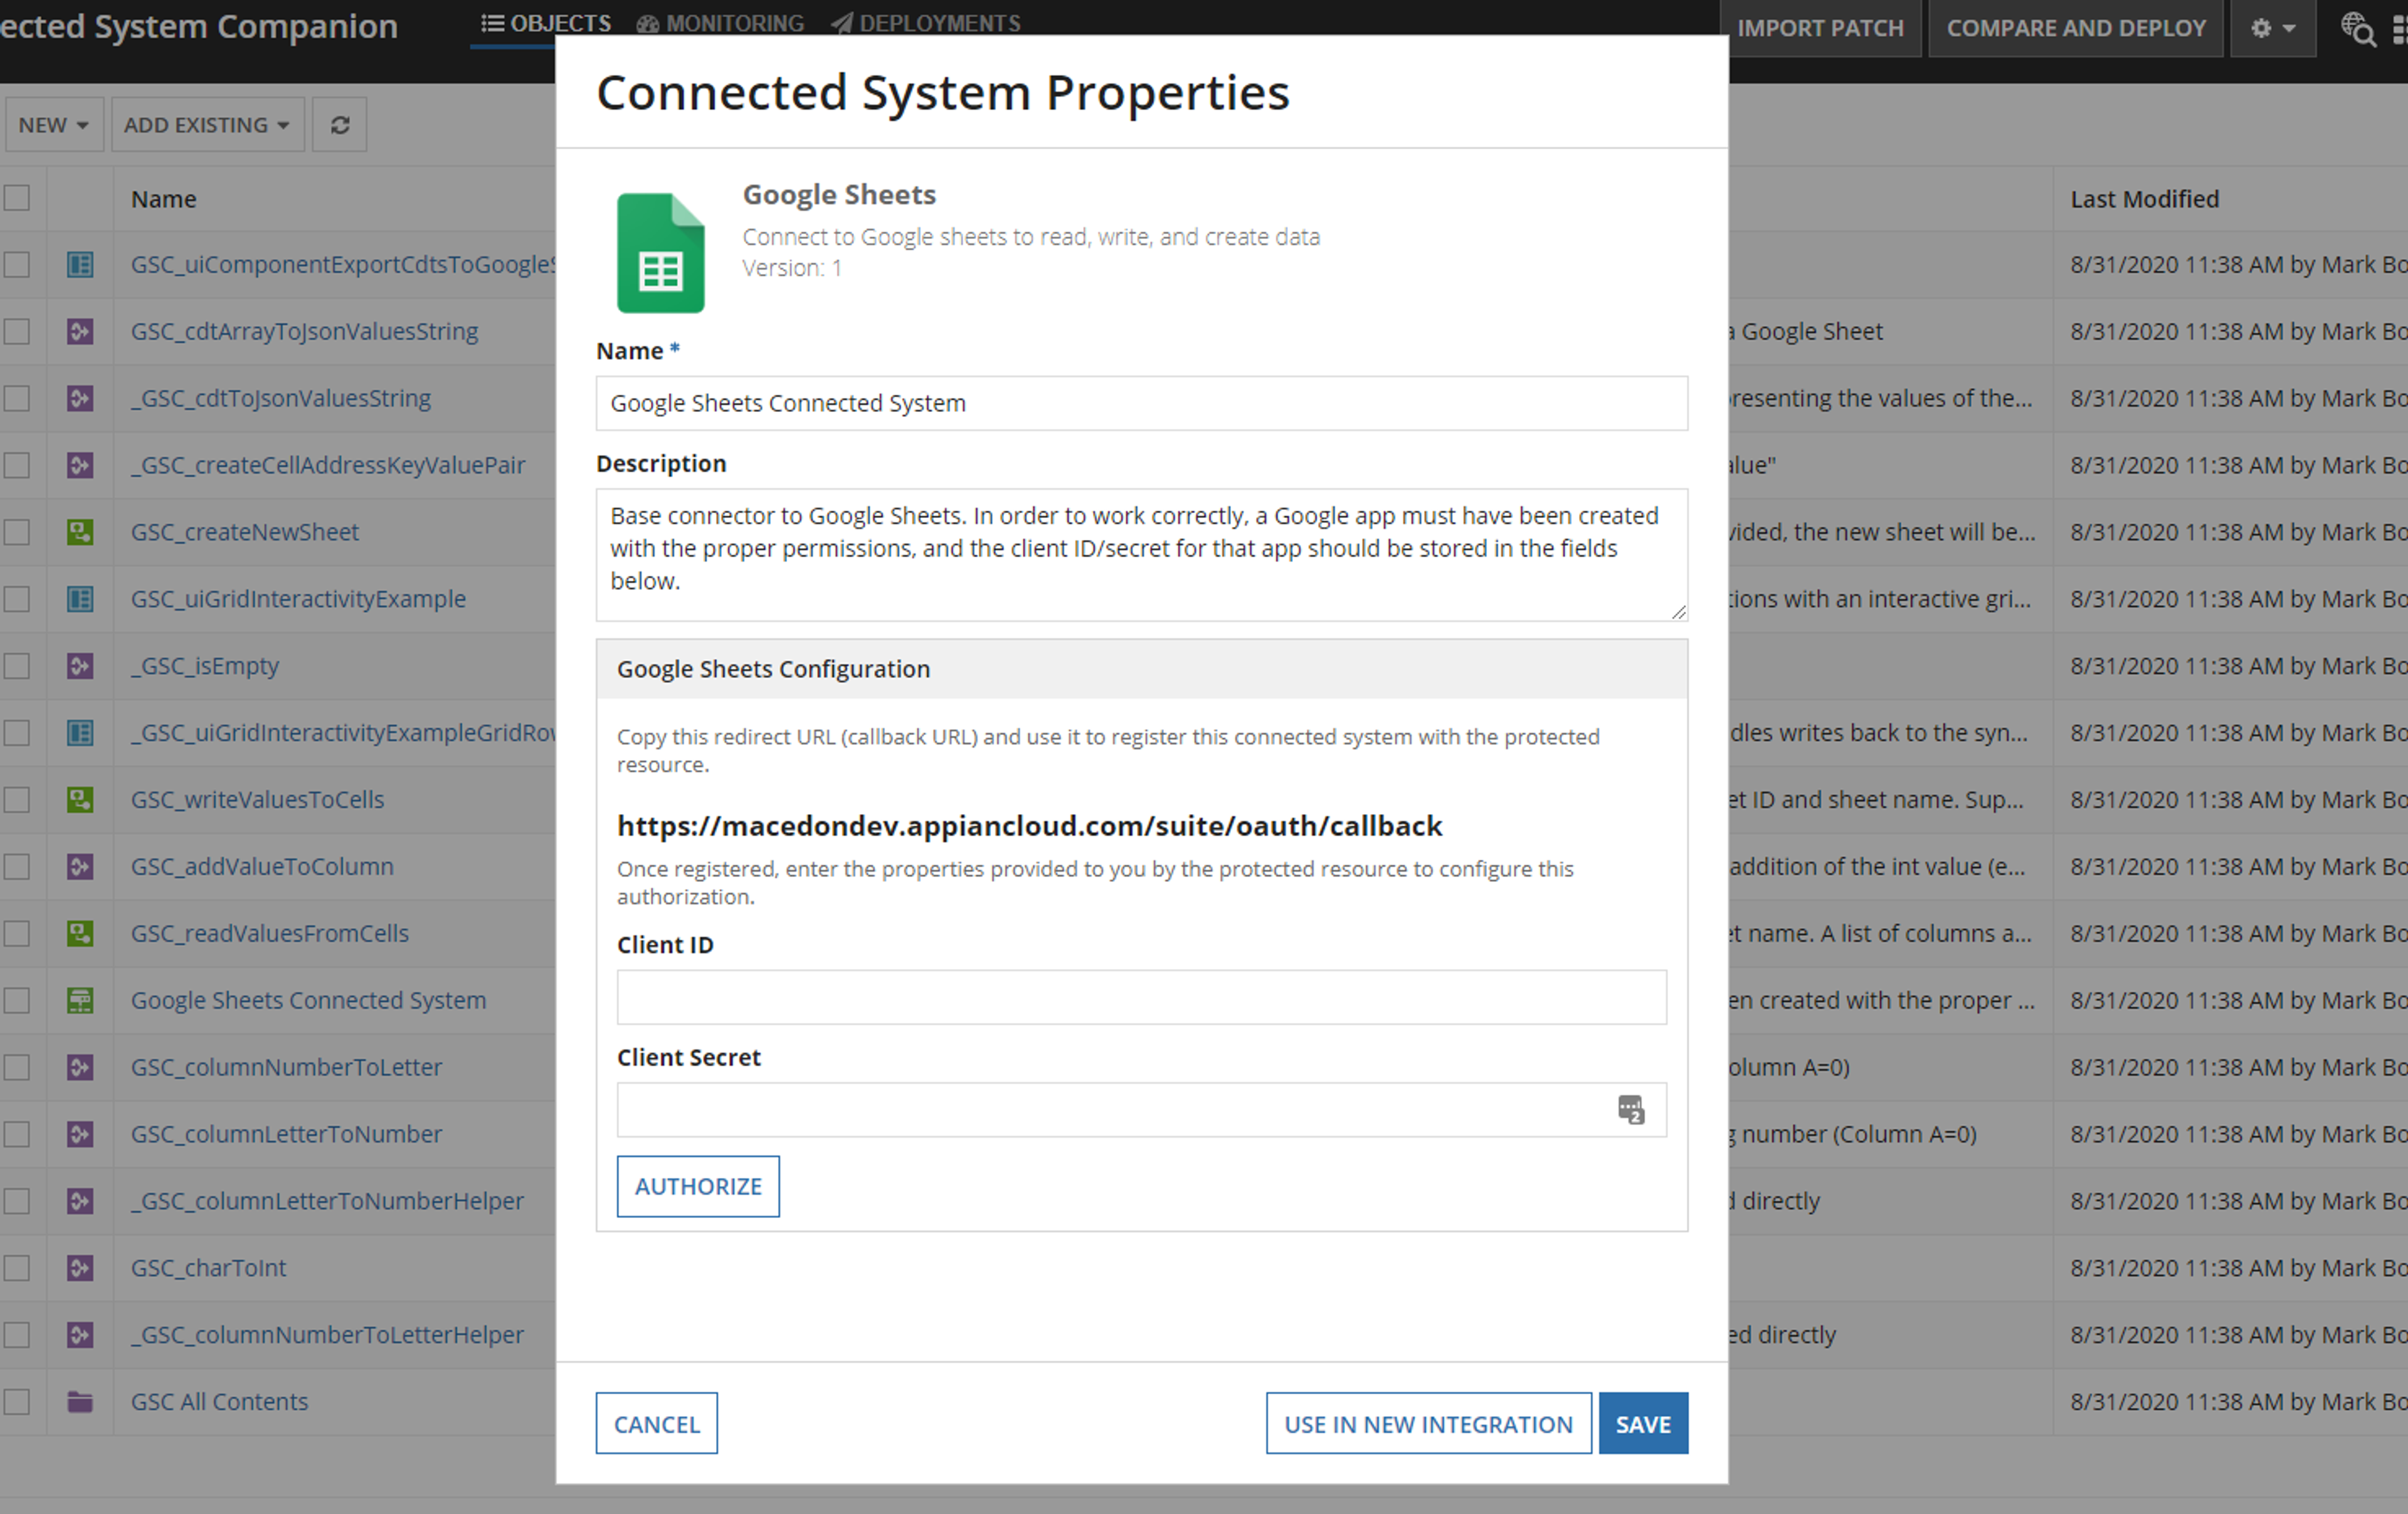Select the OAuth callback URL text
2408x1514 pixels.
click(x=1030, y=826)
